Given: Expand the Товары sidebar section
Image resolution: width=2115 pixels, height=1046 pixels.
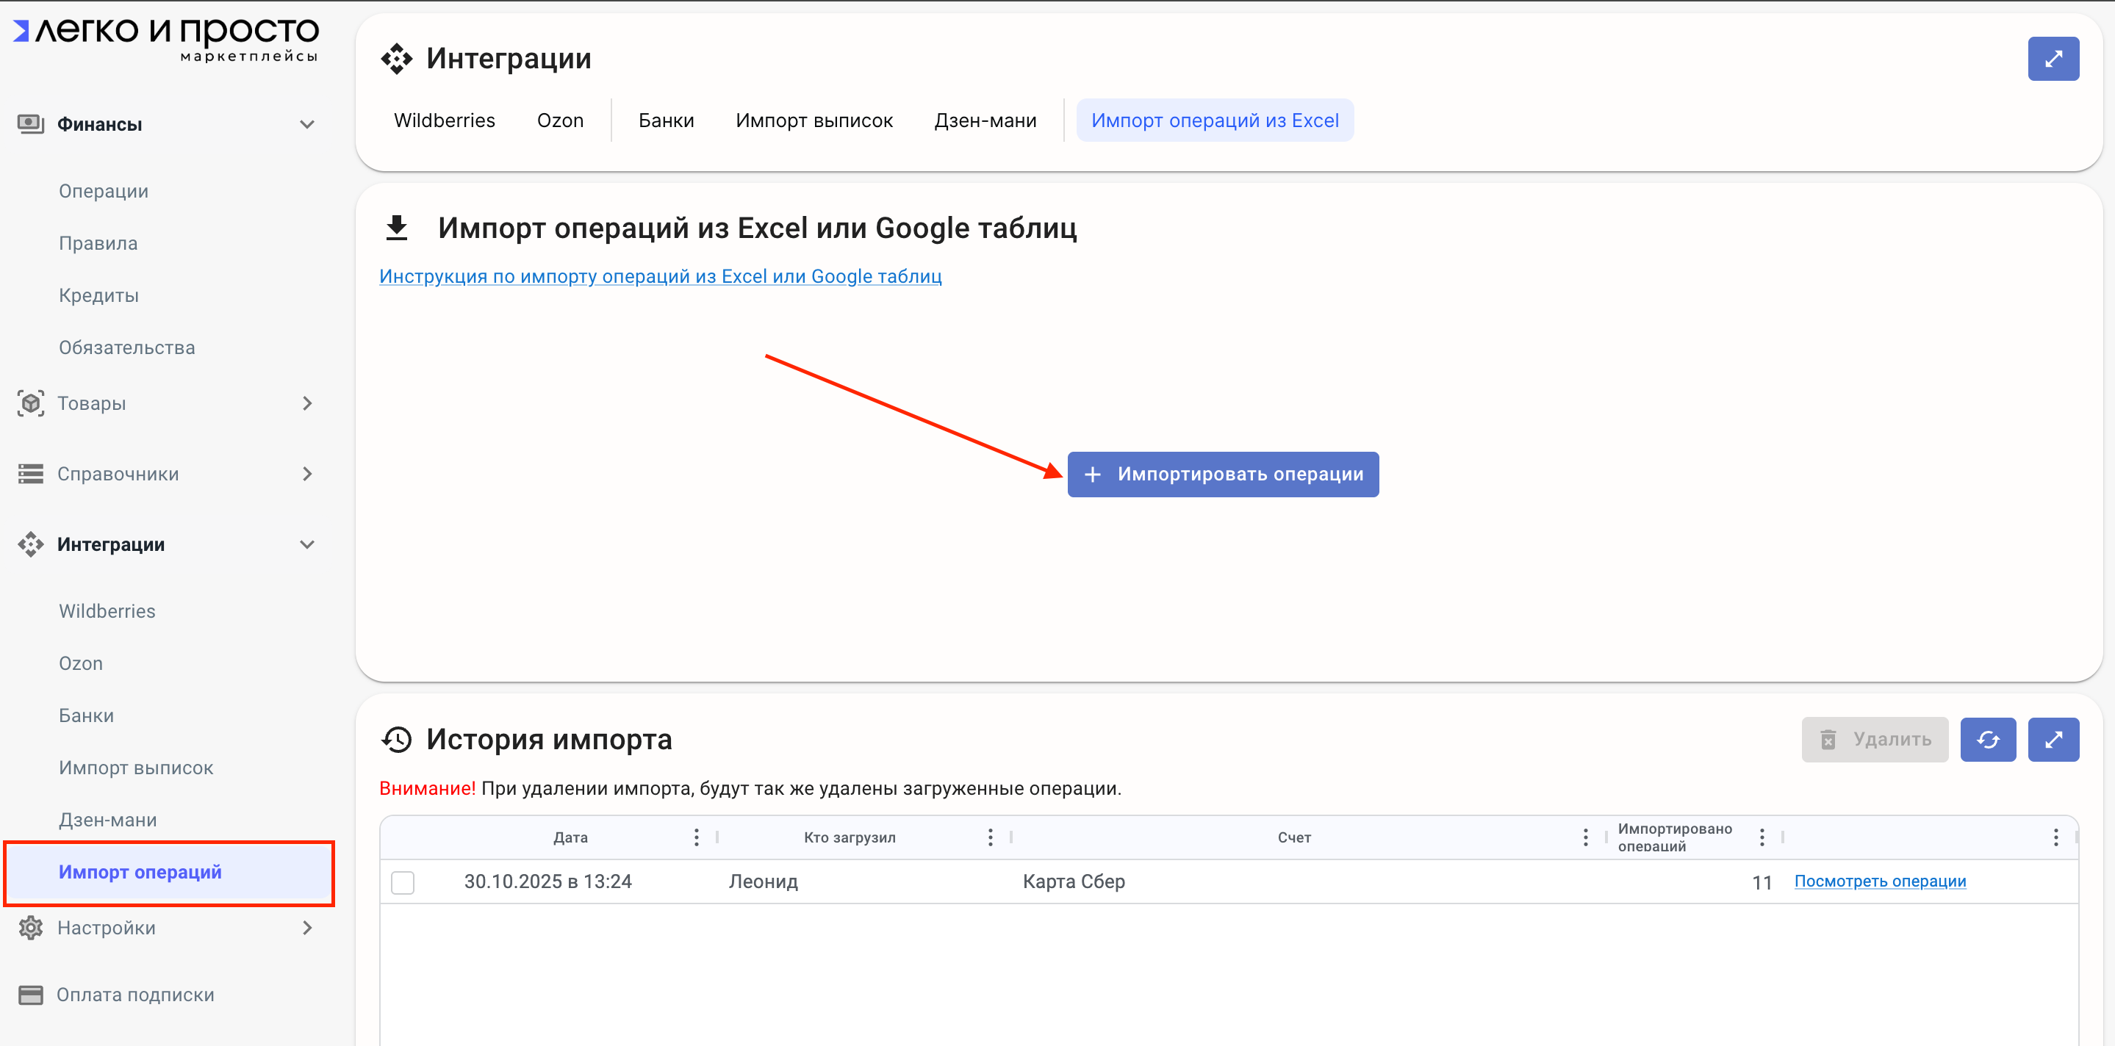Looking at the screenshot, I should [x=306, y=403].
